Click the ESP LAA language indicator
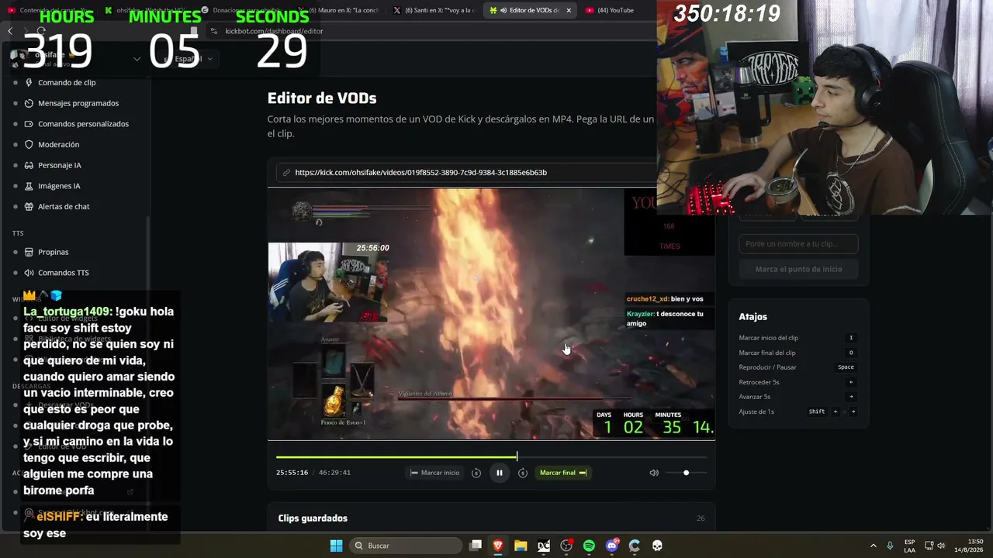The width and height of the screenshot is (993, 558). pyautogui.click(x=909, y=546)
